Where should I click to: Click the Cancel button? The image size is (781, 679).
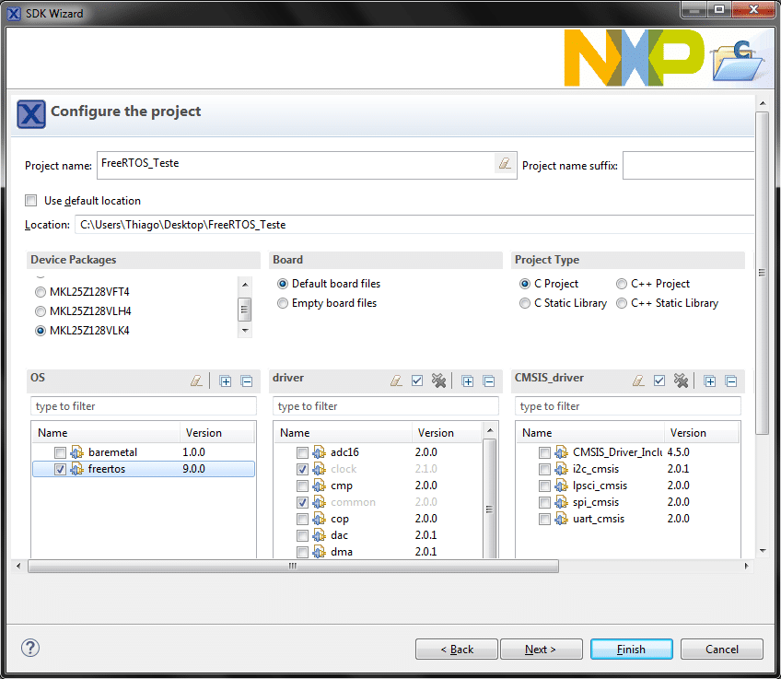pos(722,650)
